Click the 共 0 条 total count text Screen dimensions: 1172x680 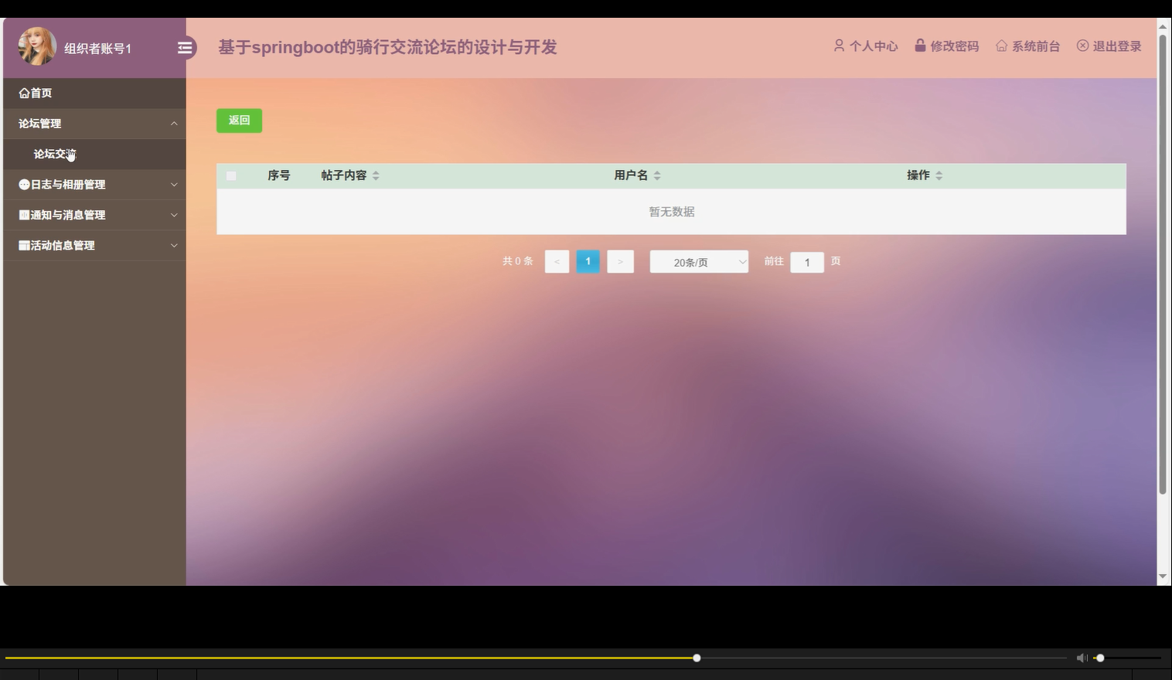coord(518,261)
